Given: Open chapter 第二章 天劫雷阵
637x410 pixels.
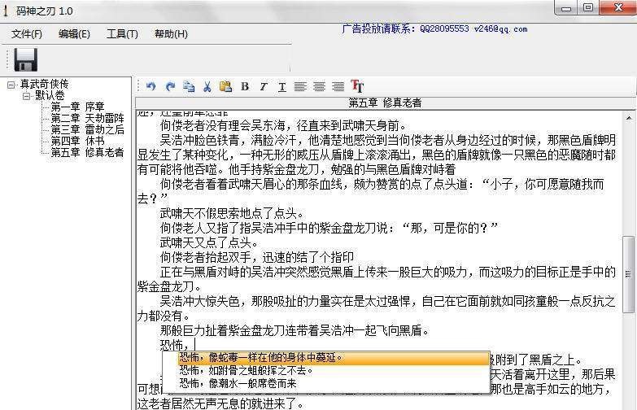Looking at the screenshot, I should click(87, 118).
